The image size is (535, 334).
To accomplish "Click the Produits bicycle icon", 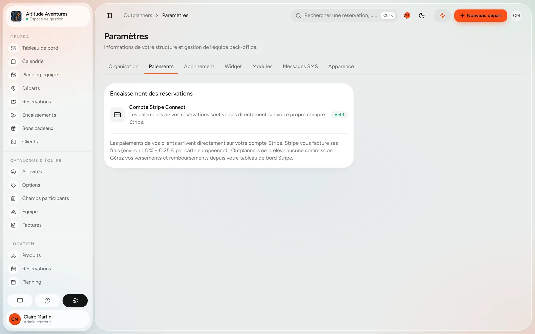I will click(x=13, y=255).
